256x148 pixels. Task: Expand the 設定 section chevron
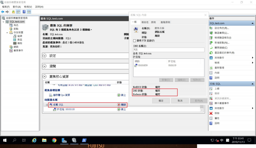(x=44, y=56)
